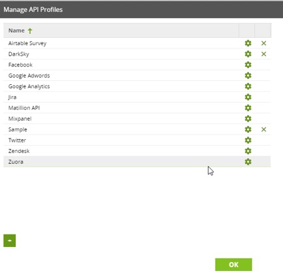Add a new API profile
283x275 pixels.
tap(10, 240)
